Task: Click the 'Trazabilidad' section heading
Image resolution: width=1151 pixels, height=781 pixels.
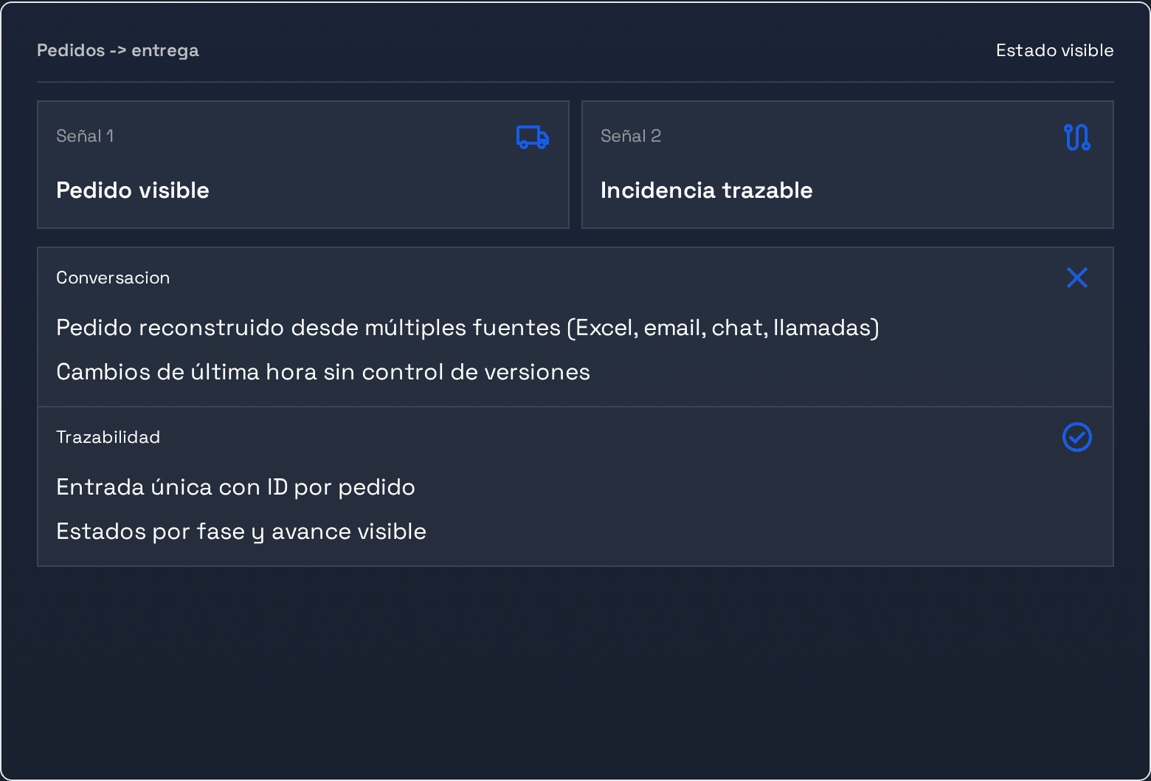Action: click(108, 437)
